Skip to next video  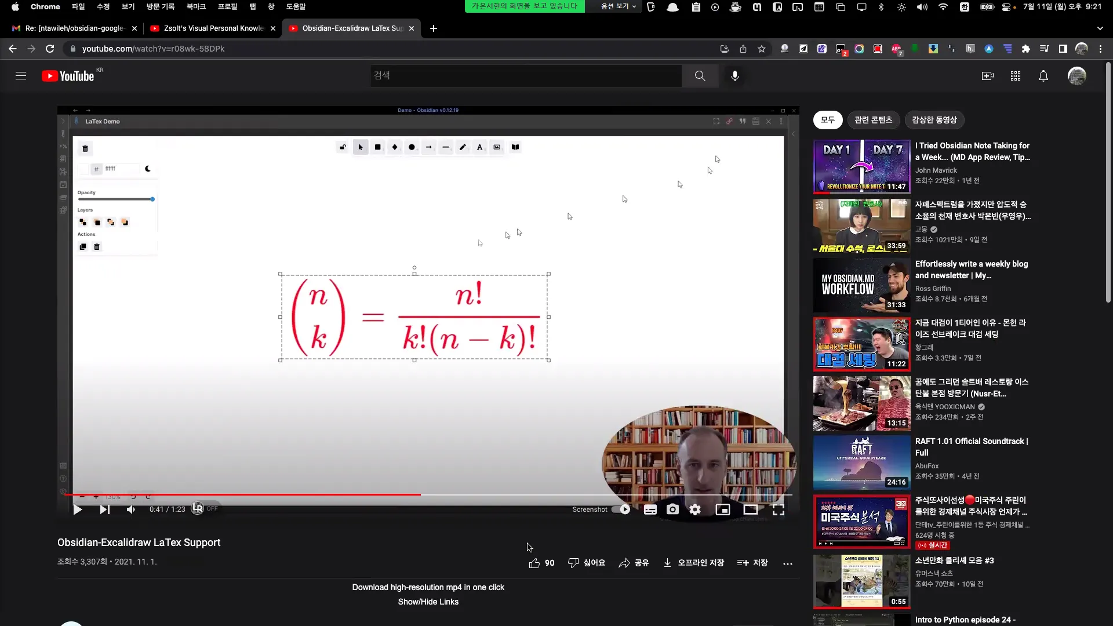pos(104,509)
